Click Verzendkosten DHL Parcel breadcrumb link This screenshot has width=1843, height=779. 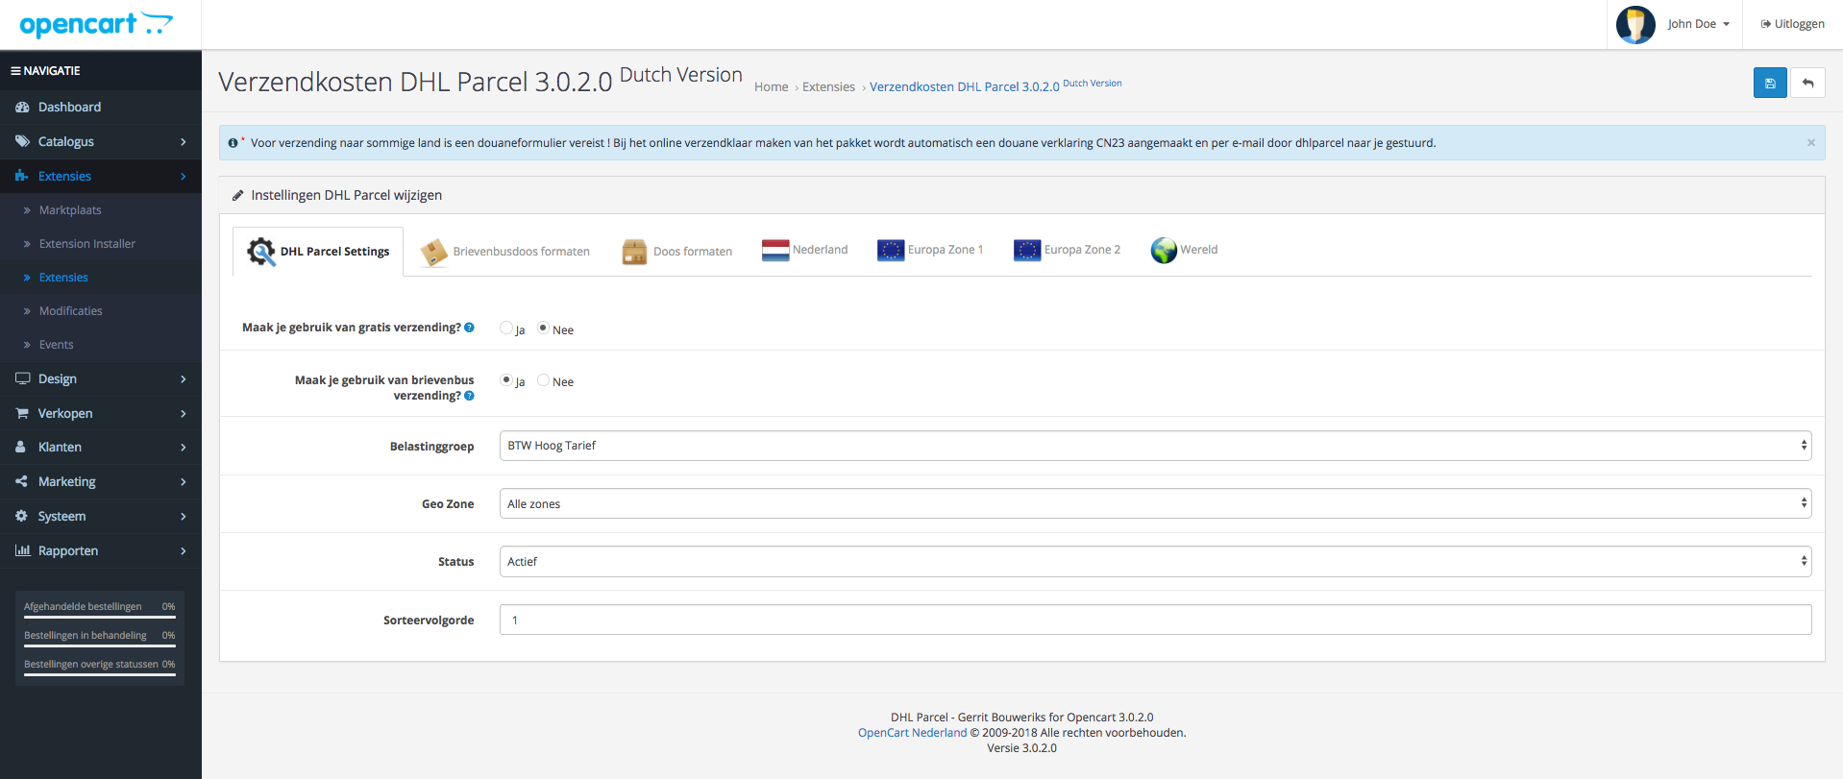tap(995, 85)
